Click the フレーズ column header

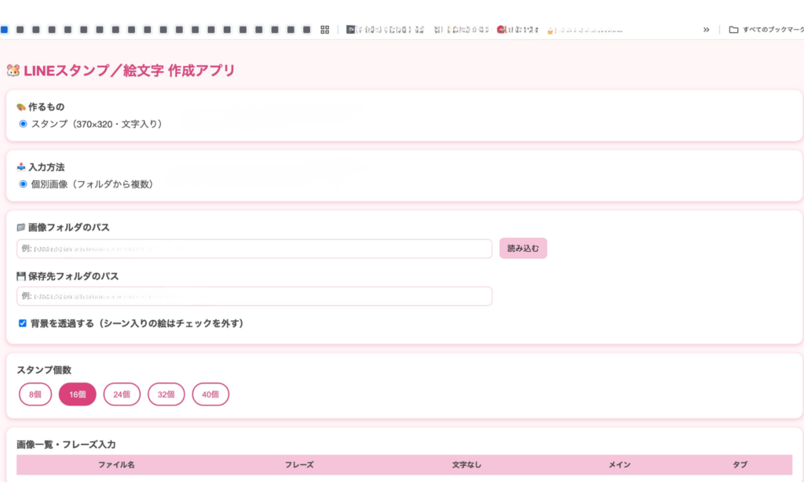[x=299, y=464]
